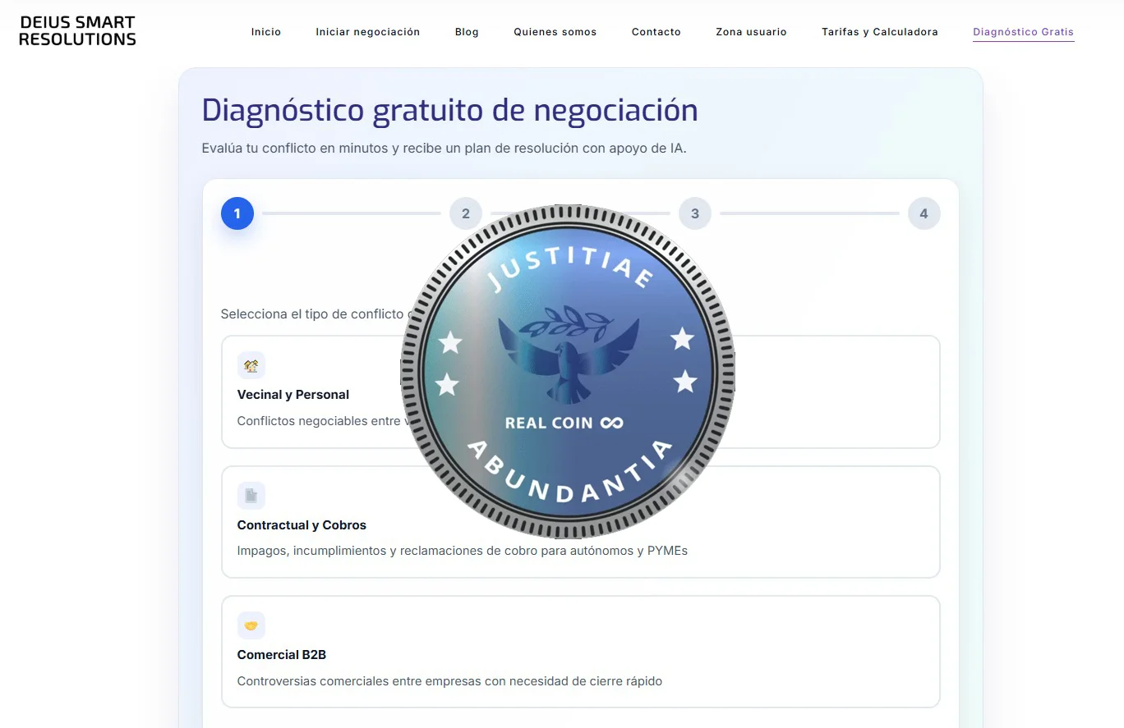Go to the Blog menu link
Screen dimensions: 1124x728
(x=467, y=32)
